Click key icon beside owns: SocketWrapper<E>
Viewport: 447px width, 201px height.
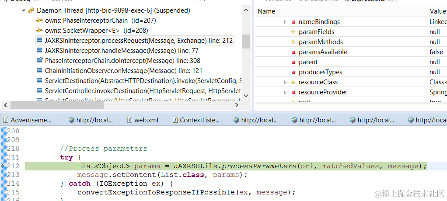click(40, 31)
